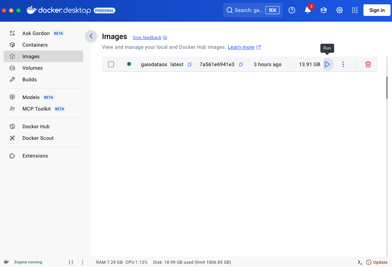Click the Sign in button
Viewport: 392px width, 267px height.
(377, 10)
